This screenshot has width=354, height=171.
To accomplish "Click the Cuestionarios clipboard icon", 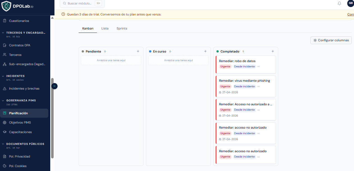I will (x=4, y=21).
